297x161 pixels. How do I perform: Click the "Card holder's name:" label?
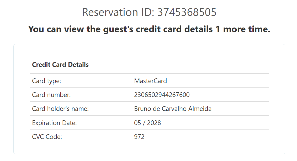pos(60,109)
